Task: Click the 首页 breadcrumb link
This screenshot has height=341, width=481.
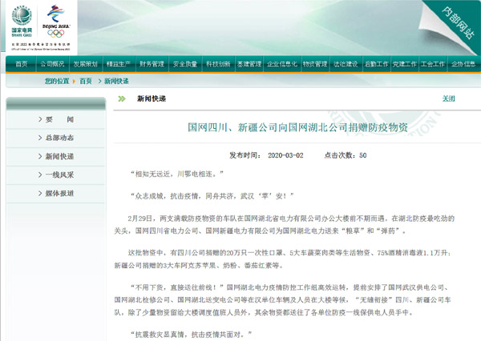Action: coord(86,81)
